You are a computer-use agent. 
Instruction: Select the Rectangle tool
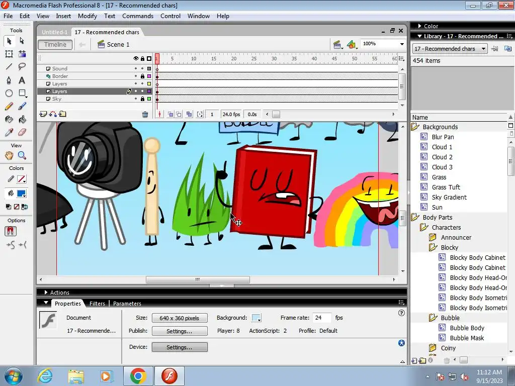(x=22, y=93)
